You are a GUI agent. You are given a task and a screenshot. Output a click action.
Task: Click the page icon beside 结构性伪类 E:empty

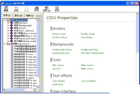[12, 78]
